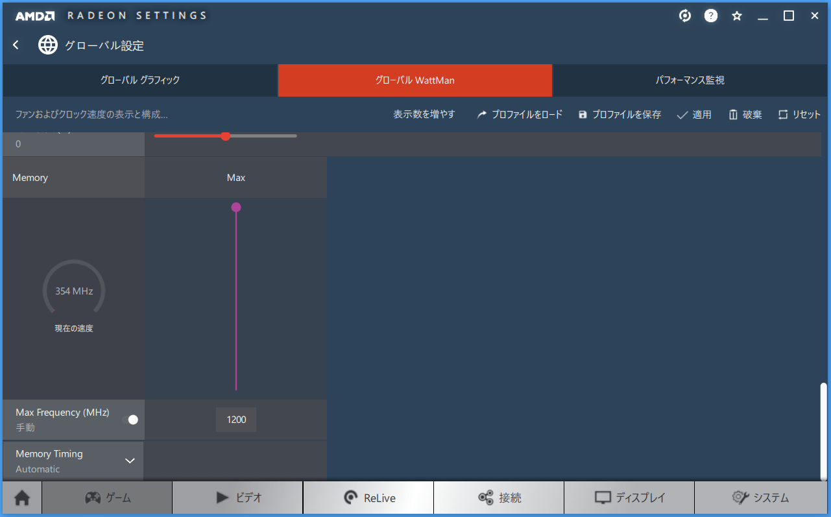Click the AMD Radeon Settings logo
Image resolution: width=831 pixels, height=517 pixels.
tap(111, 16)
